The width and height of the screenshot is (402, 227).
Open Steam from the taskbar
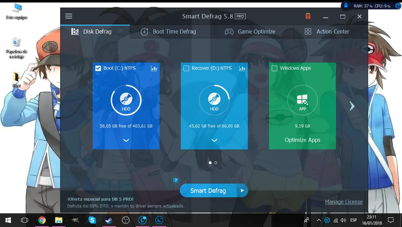(x=109, y=220)
